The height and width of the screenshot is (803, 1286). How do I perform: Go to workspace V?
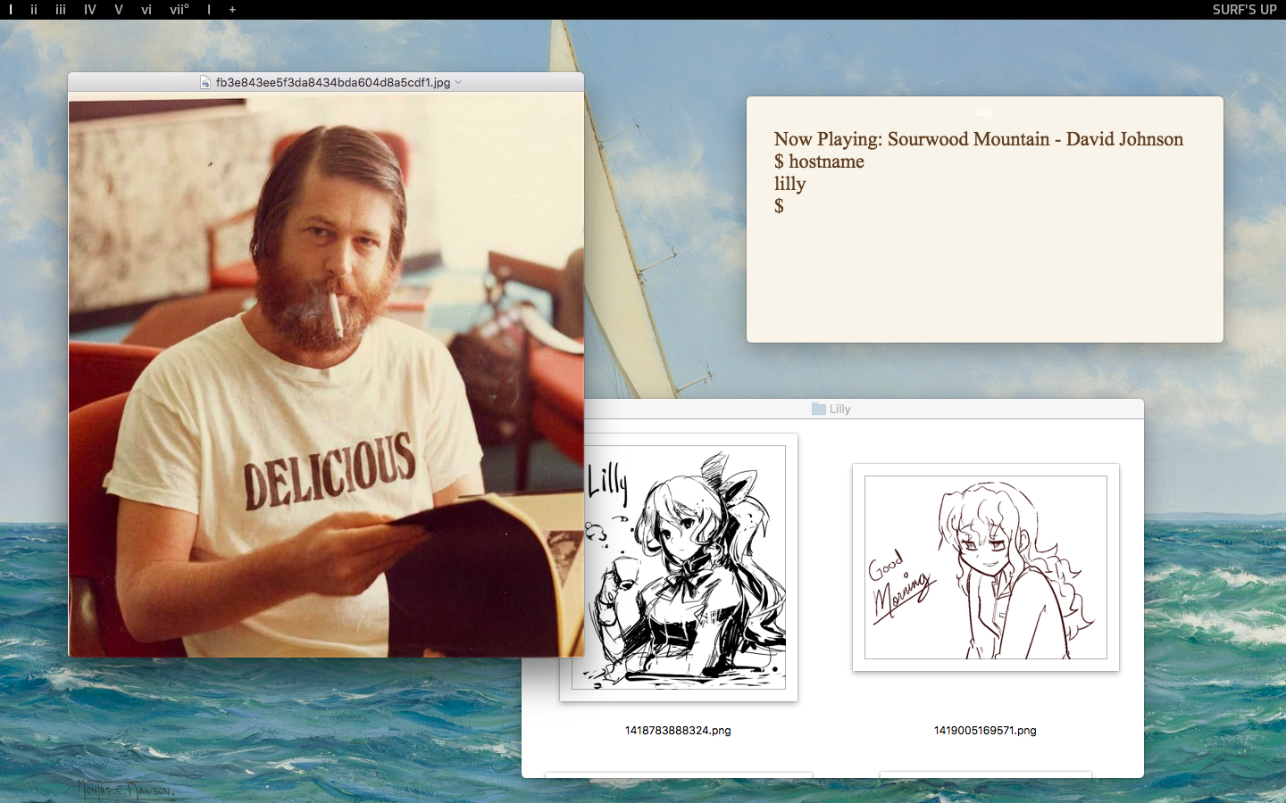(119, 10)
